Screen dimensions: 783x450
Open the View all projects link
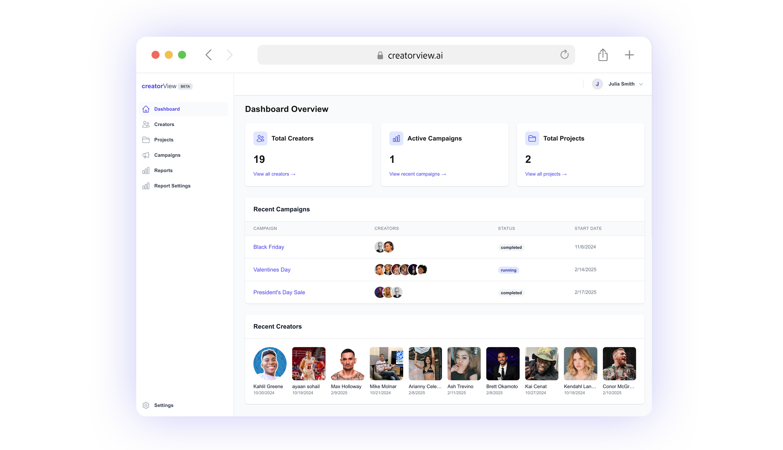(546, 174)
